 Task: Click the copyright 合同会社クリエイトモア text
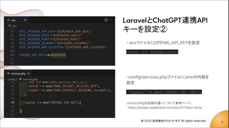tap(173, 121)
